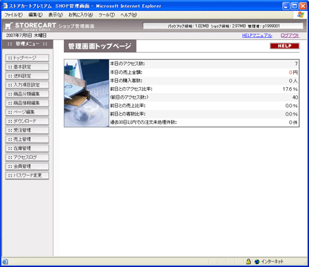Click the 0 件 pending orders value
309x267 pixels.
point(293,123)
